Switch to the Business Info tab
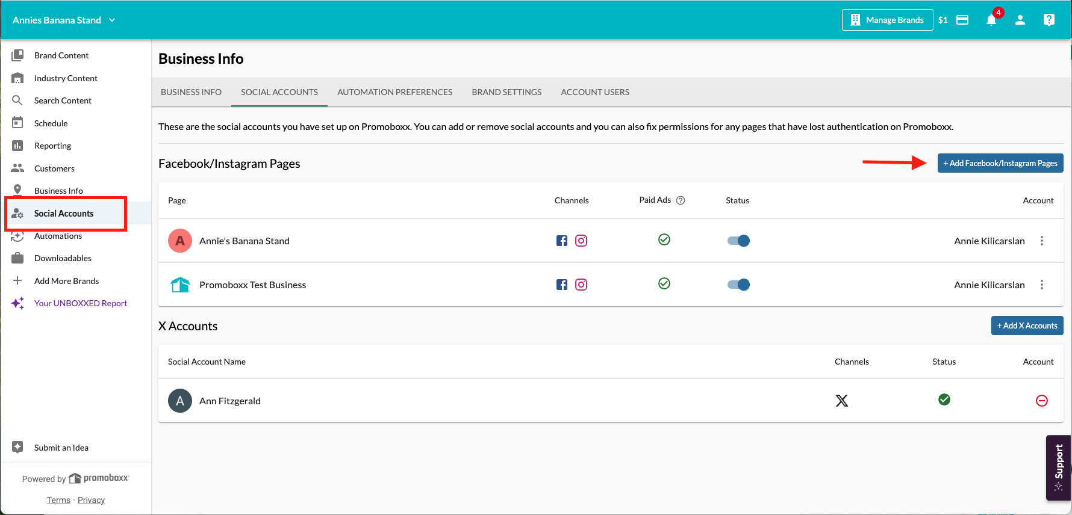Image resolution: width=1072 pixels, height=515 pixels. coord(191,92)
